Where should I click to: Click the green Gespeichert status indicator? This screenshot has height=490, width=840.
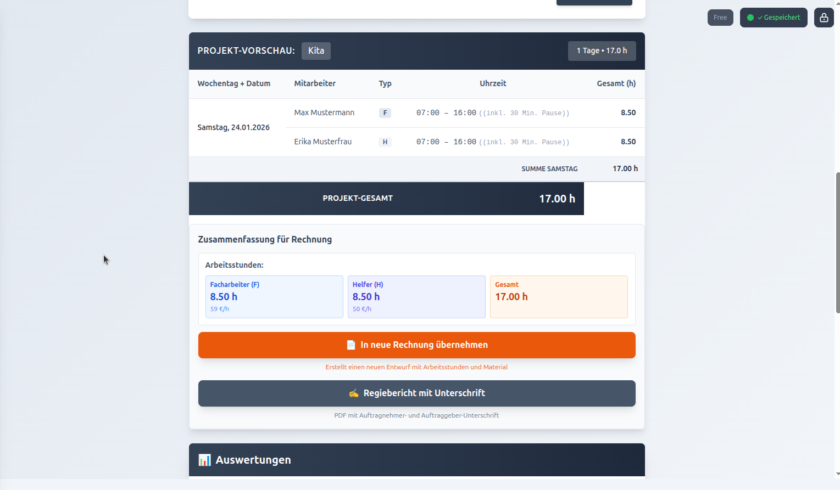tap(774, 18)
